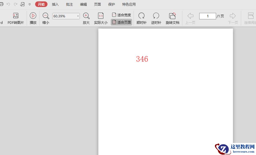This screenshot has height=155, width=256.
Task: Click the export-to-Word quick access icon
Action: point(22,4)
